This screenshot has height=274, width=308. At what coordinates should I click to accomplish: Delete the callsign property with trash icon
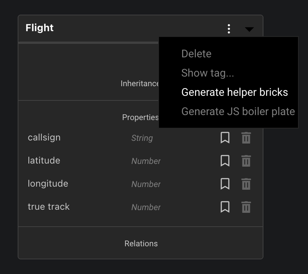(x=246, y=138)
